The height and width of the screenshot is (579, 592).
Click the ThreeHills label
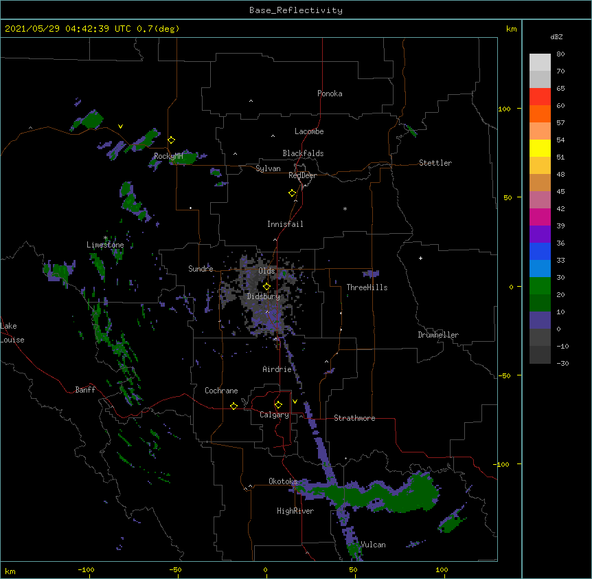point(367,287)
